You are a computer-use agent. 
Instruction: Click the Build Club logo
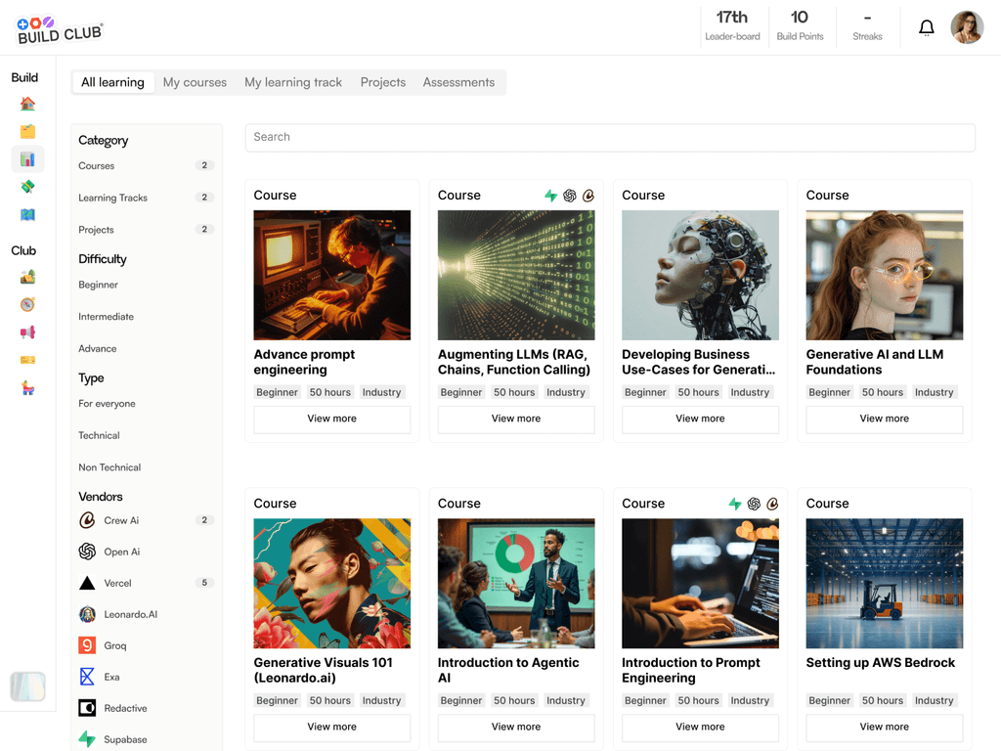(x=61, y=30)
